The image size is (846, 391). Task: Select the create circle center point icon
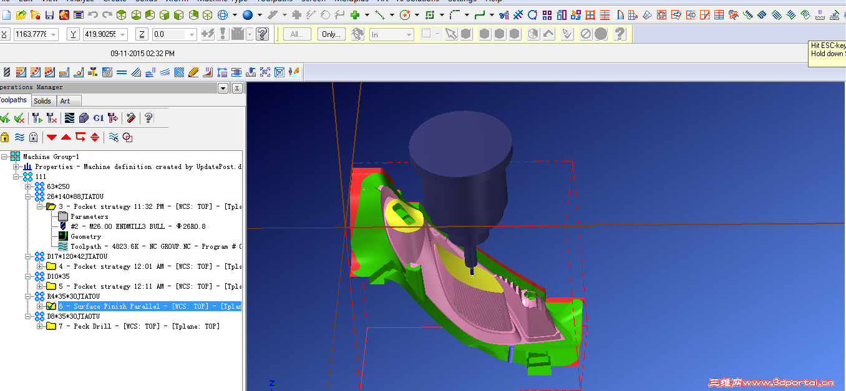(x=405, y=14)
